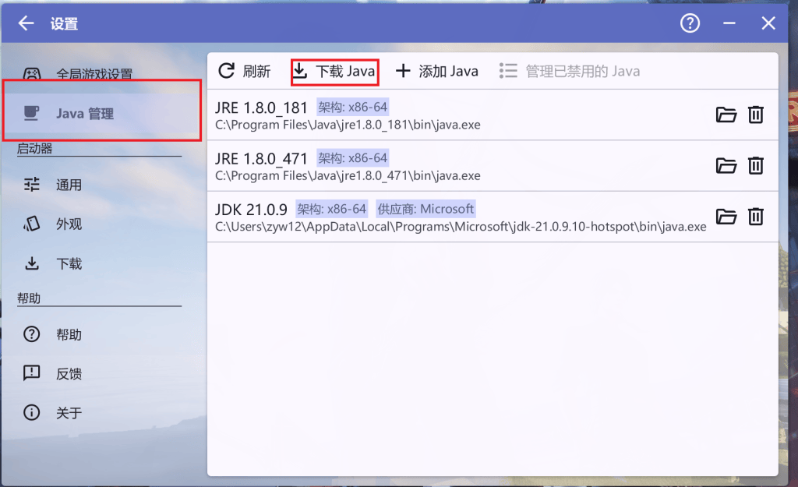Open 外观 appearance settings

click(x=69, y=224)
